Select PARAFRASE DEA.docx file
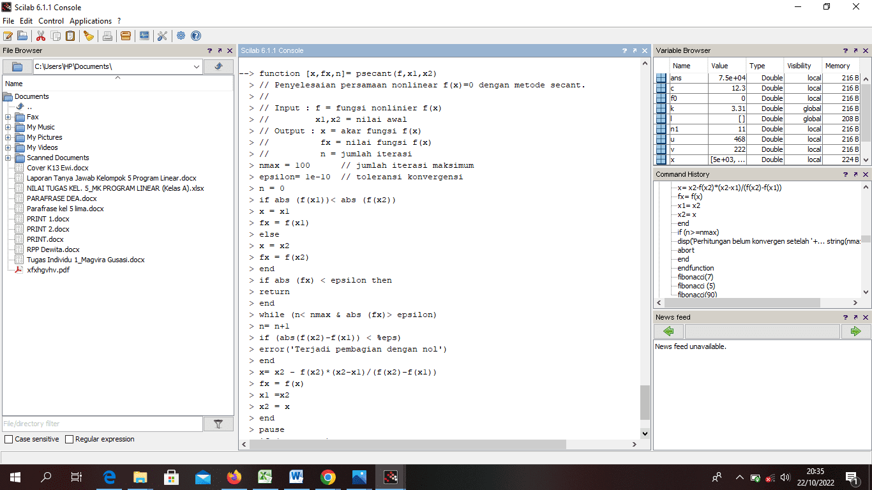Screen dimensions: 872x490 61,198
